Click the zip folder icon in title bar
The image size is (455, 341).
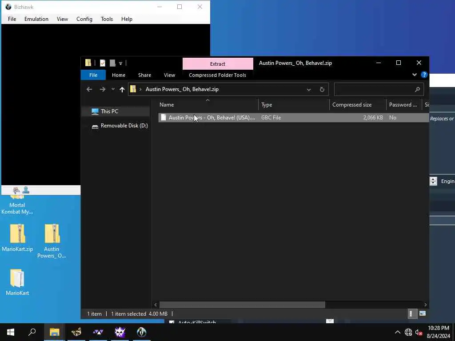click(88, 63)
